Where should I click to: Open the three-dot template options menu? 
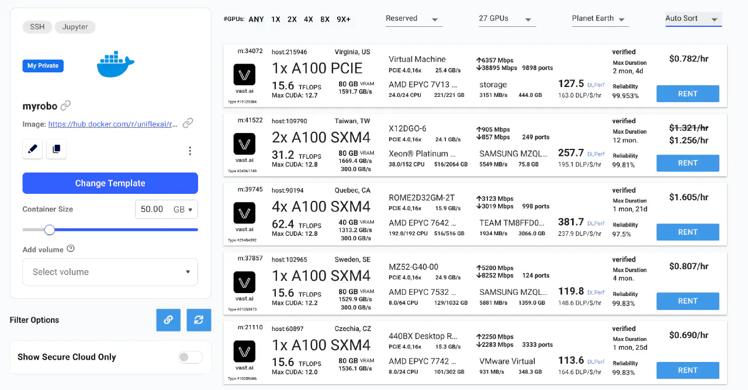point(190,151)
